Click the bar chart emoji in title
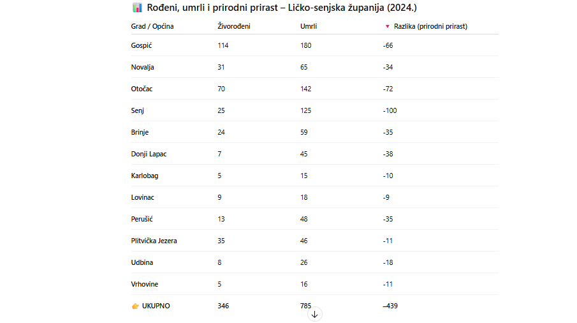 137,8
